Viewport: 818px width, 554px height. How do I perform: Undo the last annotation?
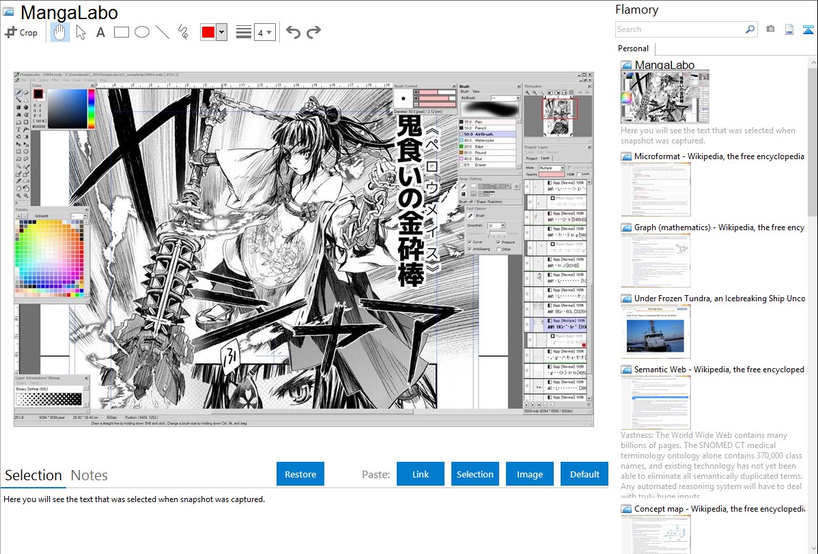293,32
